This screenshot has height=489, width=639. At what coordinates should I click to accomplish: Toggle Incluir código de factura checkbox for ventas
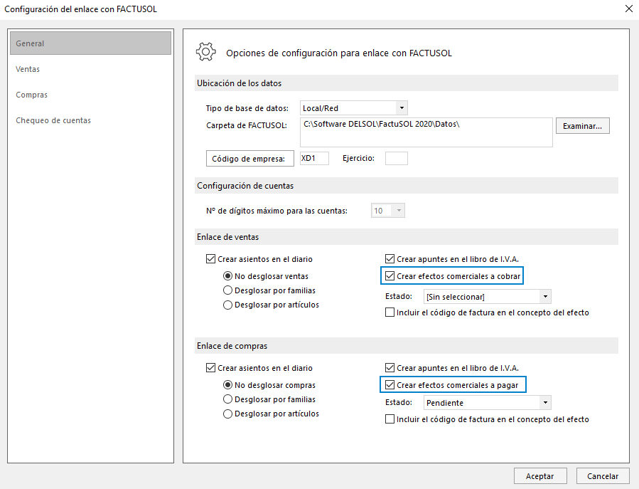(487, 312)
